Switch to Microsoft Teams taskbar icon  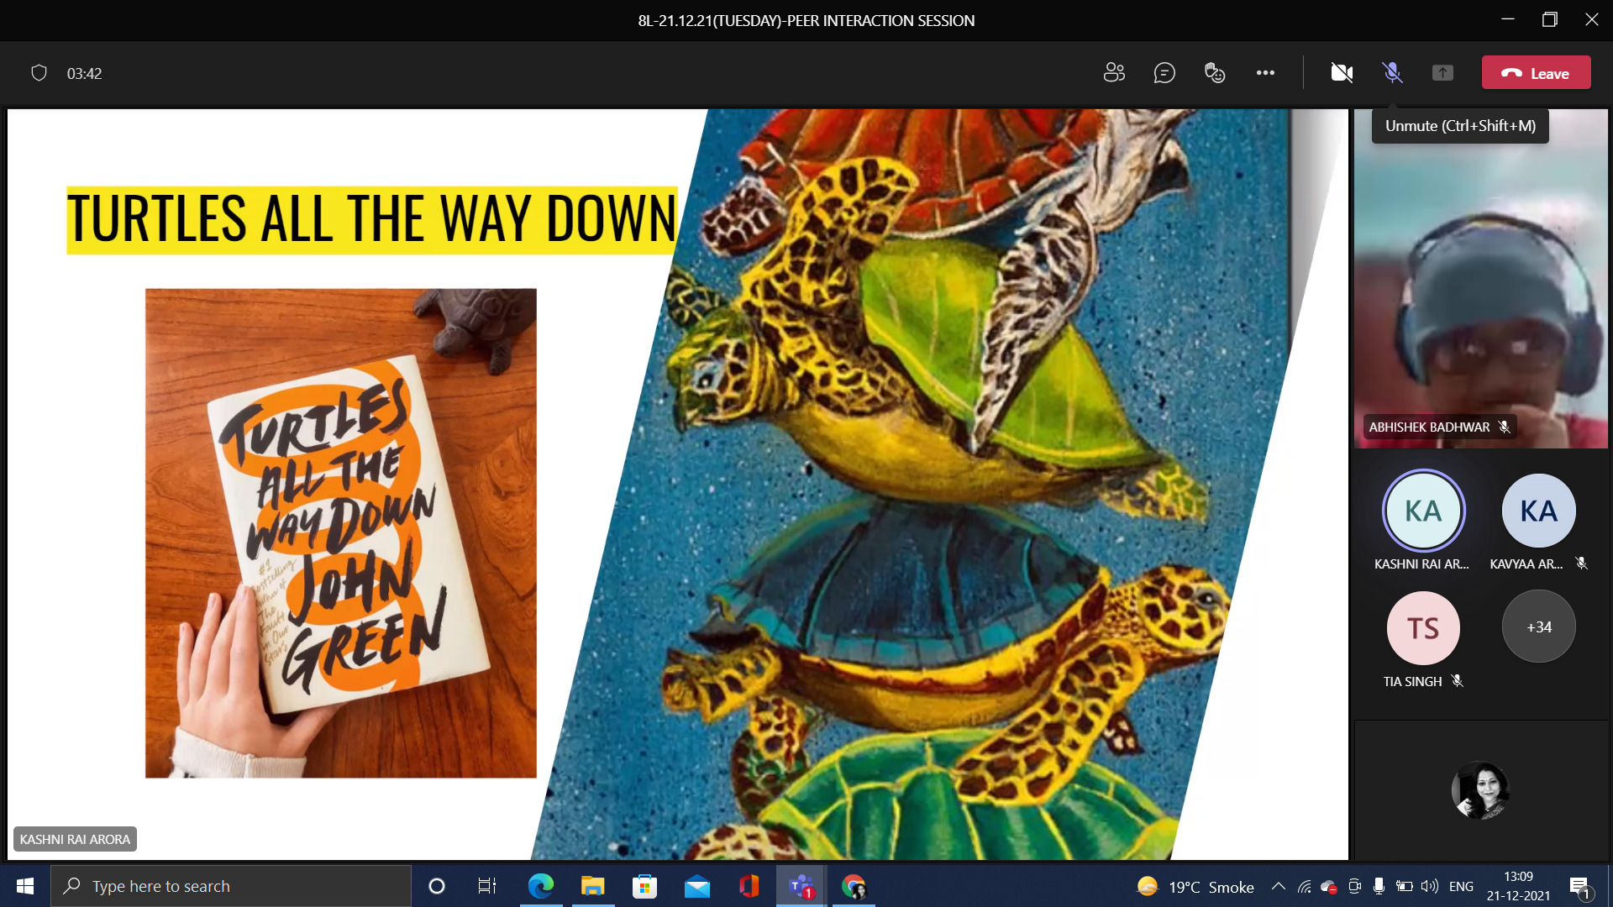point(801,886)
